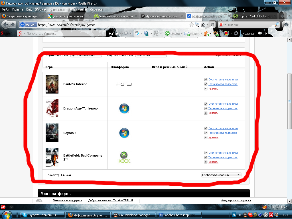The image size is (292, 219).
Task: Open the Firefox home page button
Action: (x=286, y=25)
